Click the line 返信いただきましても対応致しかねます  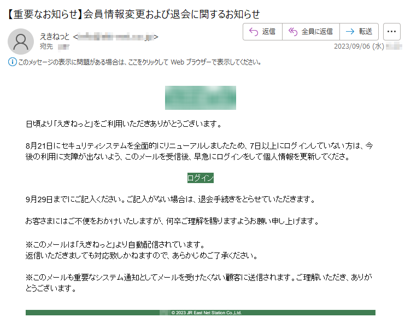point(142,256)
